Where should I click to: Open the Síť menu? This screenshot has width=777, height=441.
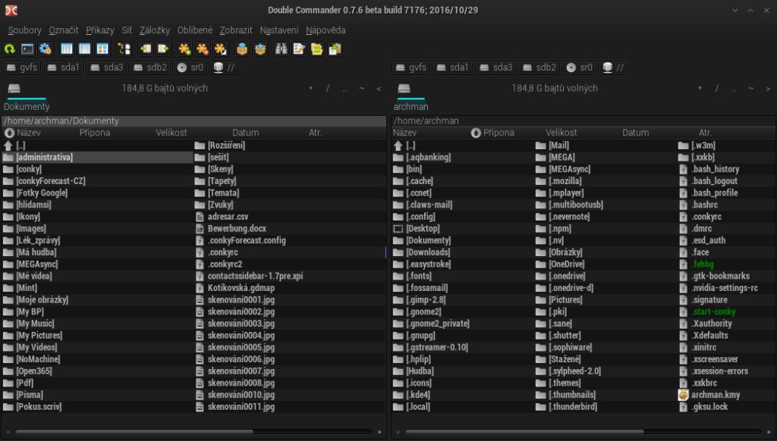pos(127,30)
